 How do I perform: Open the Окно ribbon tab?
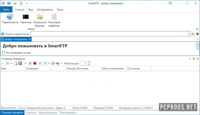[60, 10]
